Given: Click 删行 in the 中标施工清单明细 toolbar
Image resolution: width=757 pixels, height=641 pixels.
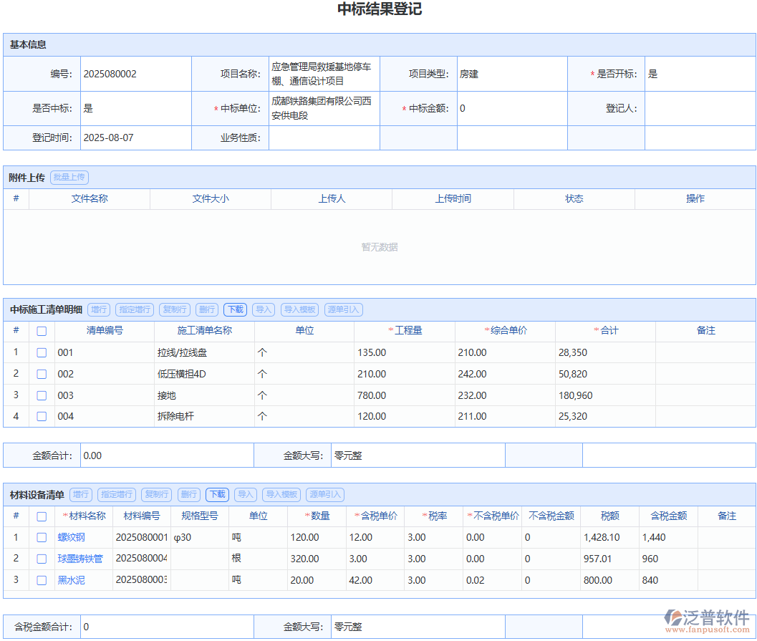Looking at the screenshot, I should pos(207,309).
